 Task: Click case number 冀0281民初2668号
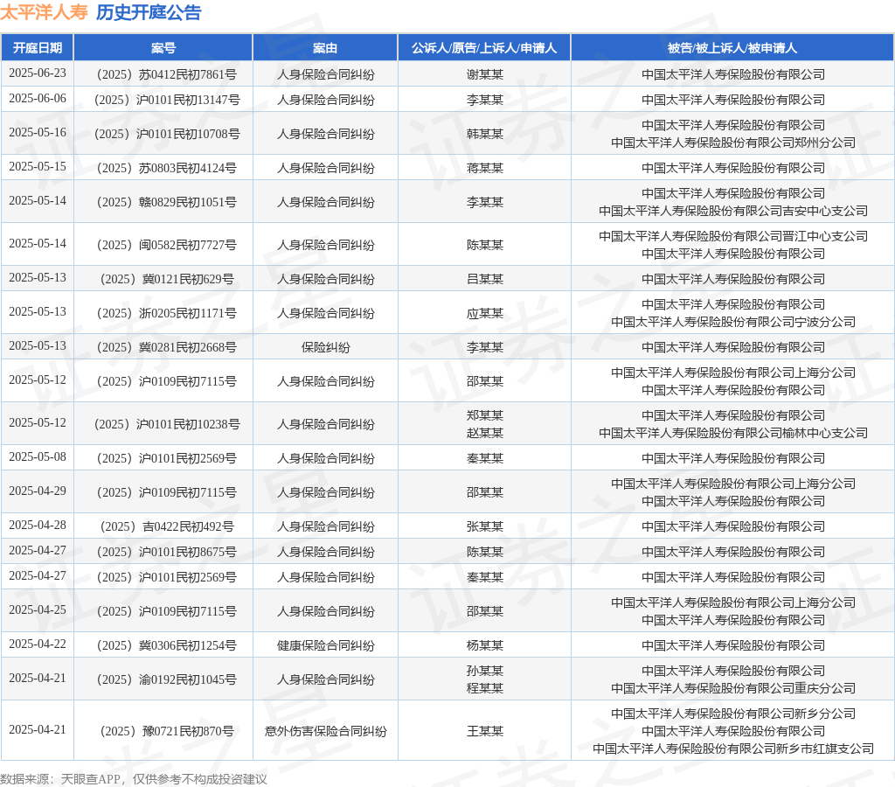coord(167,347)
